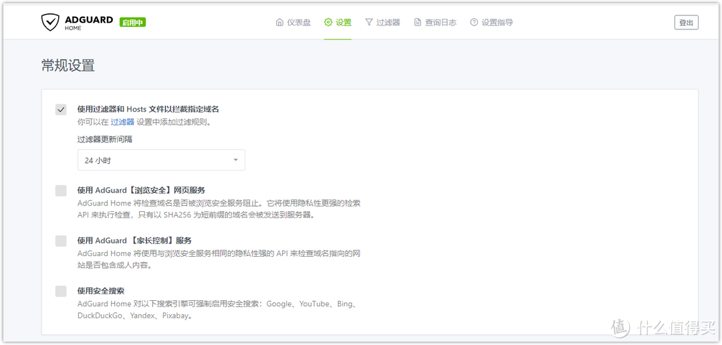Image resolution: width=722 pixels, height=345 pixels.
Task: Enable the 使用安全搜索 checkbox
Action: [61, 291]
